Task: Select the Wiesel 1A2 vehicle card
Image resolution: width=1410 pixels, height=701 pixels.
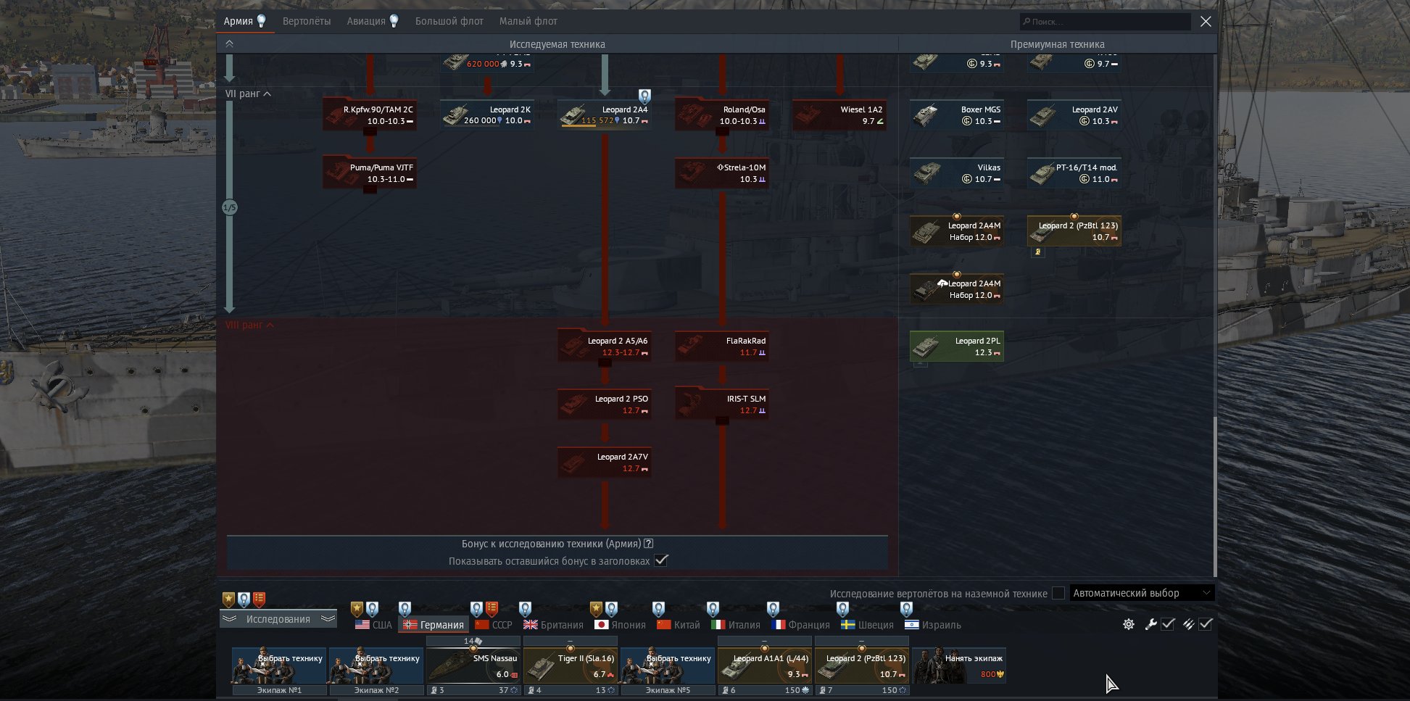Action: 839,115
